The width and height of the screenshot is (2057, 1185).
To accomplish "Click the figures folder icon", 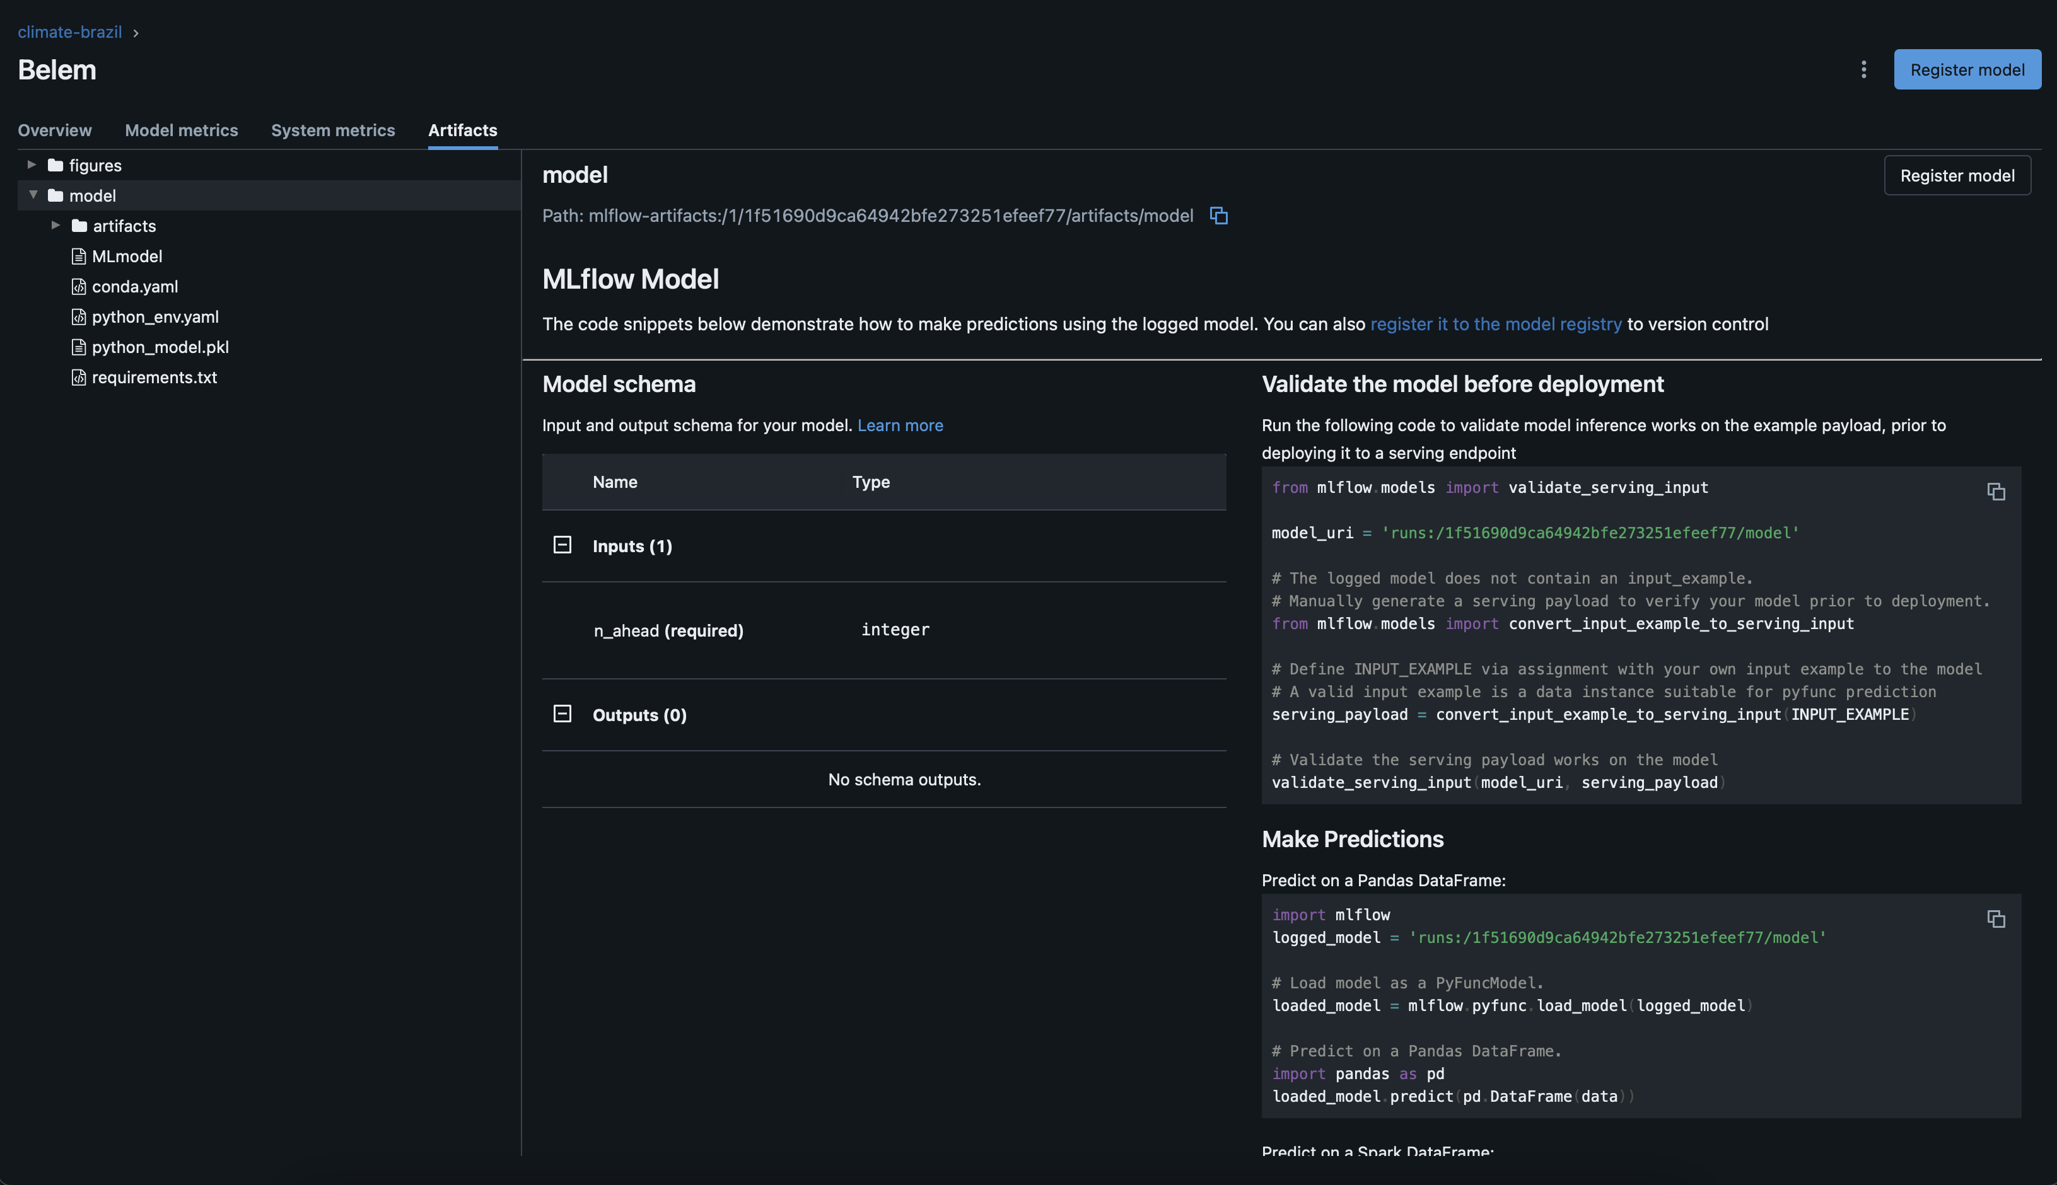I will pos(55,165).
